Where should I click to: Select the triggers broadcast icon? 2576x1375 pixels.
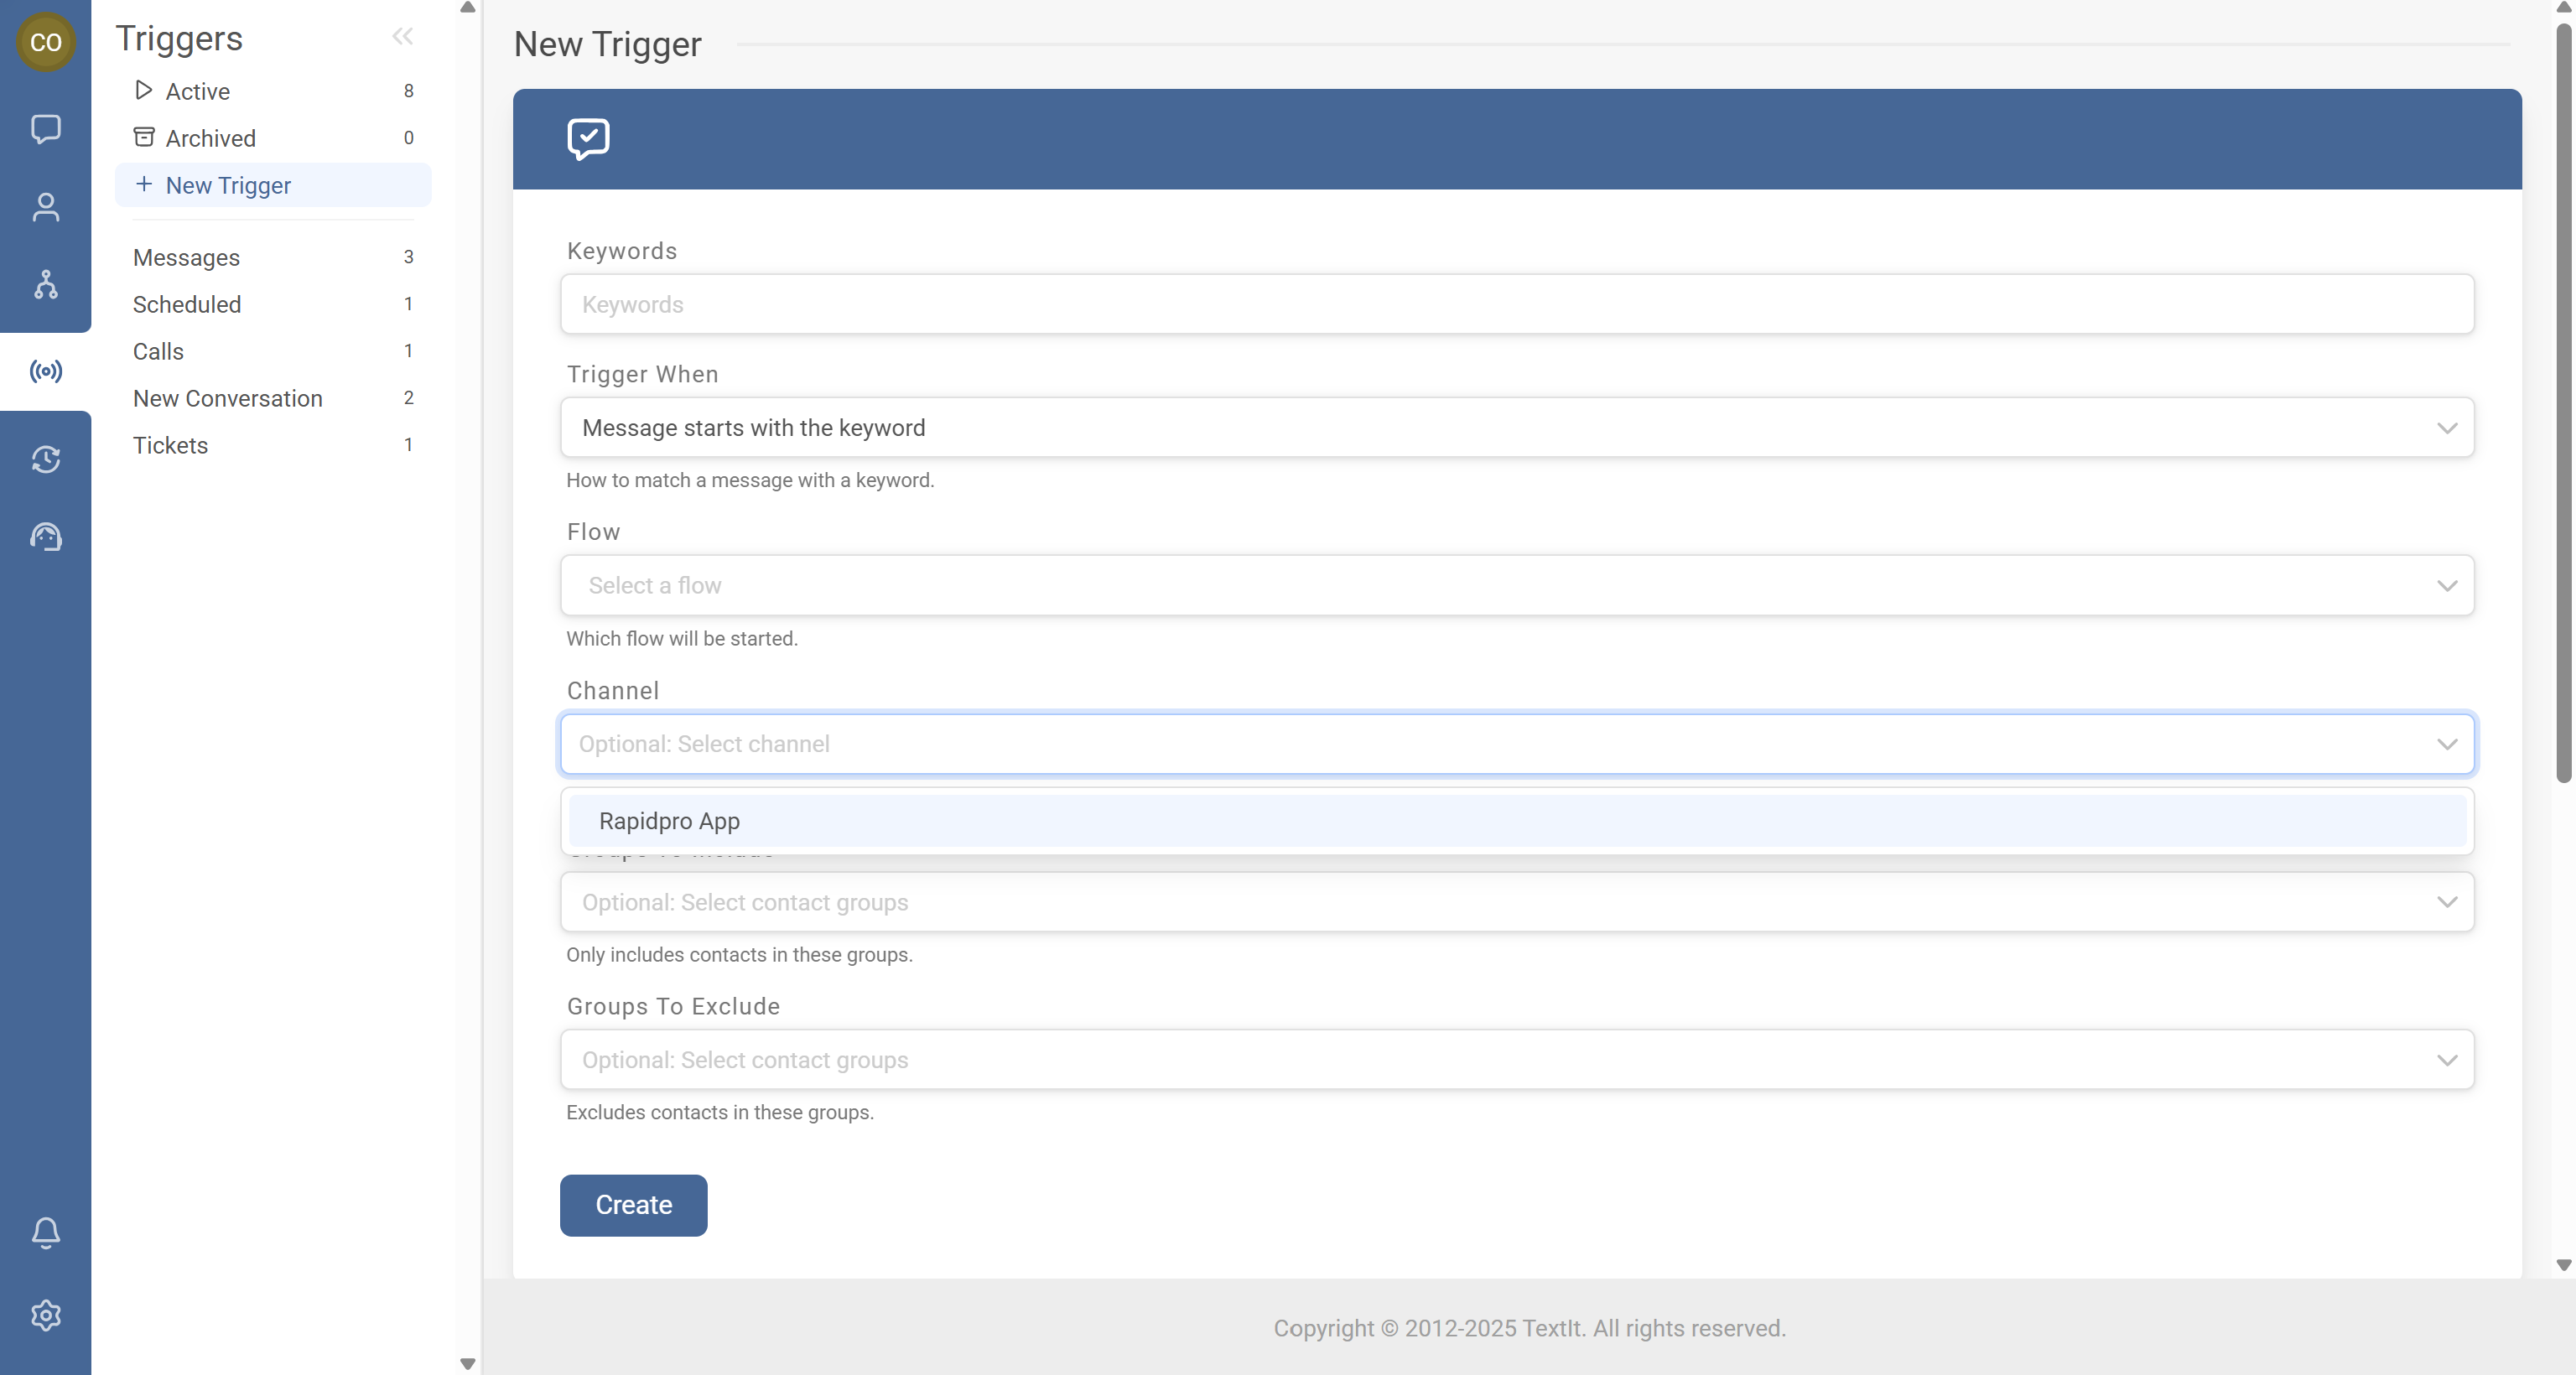pos(45,372)
